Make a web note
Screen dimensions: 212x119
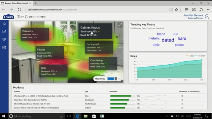pos(194,9)
